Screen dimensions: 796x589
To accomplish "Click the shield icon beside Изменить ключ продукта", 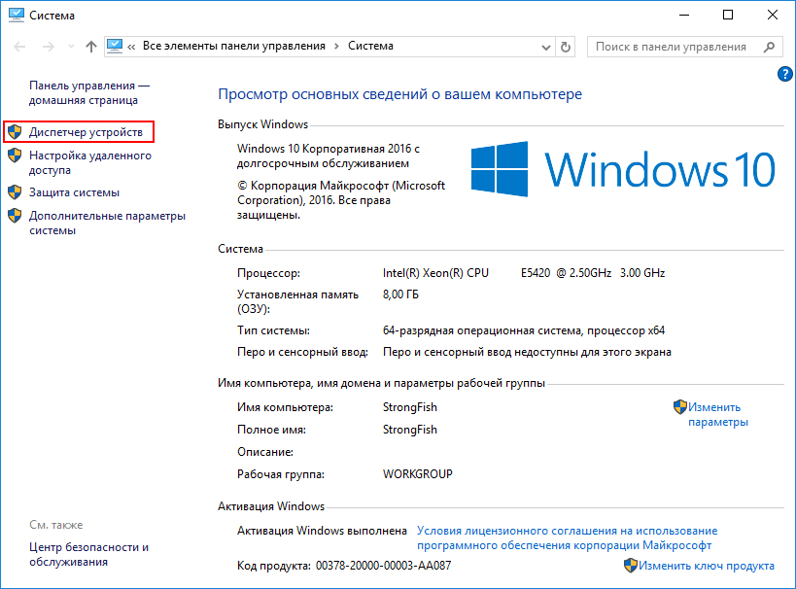I will 631,565.
